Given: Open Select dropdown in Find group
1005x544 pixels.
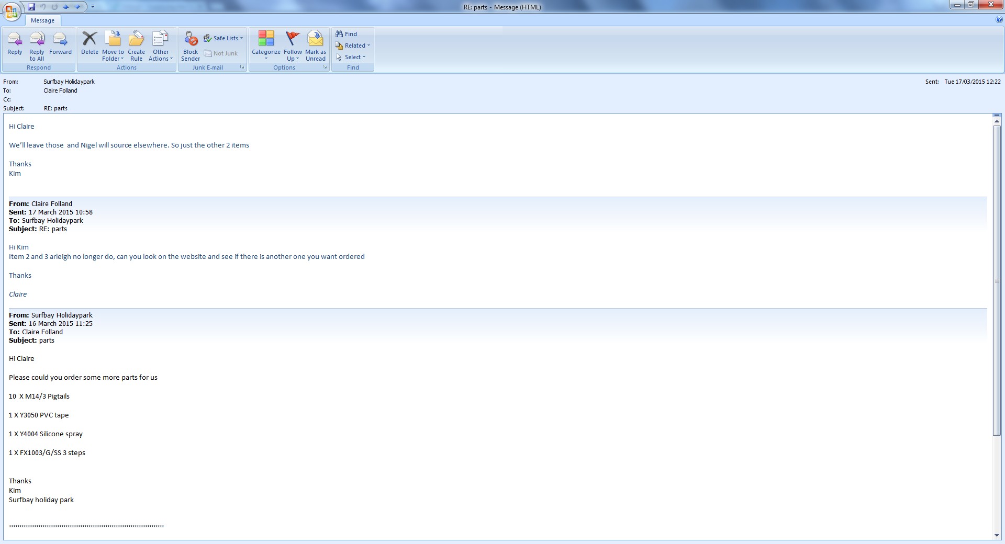Looking at the screenshot, I should [351, 57].
